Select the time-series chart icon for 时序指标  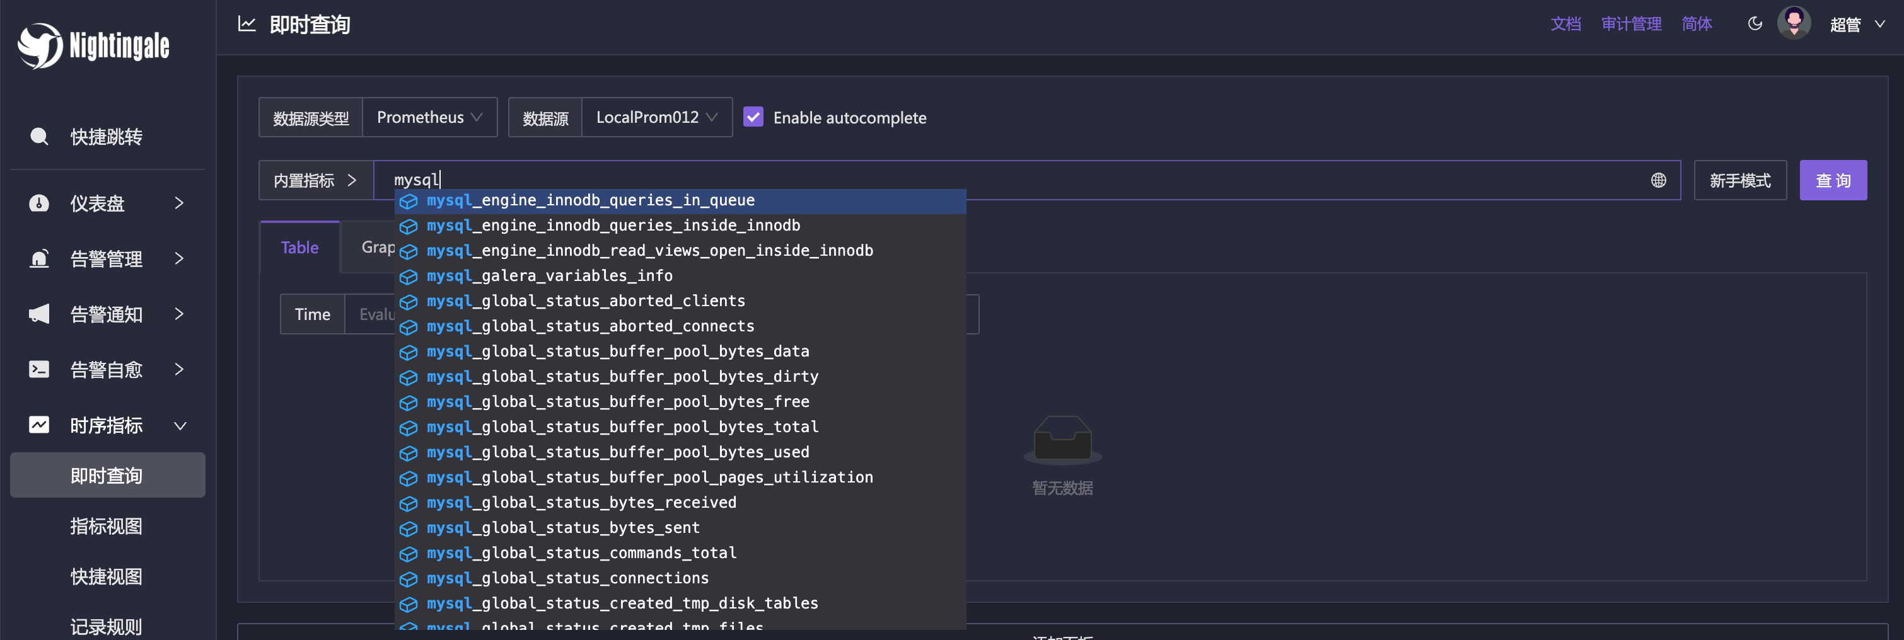(38, 425)
